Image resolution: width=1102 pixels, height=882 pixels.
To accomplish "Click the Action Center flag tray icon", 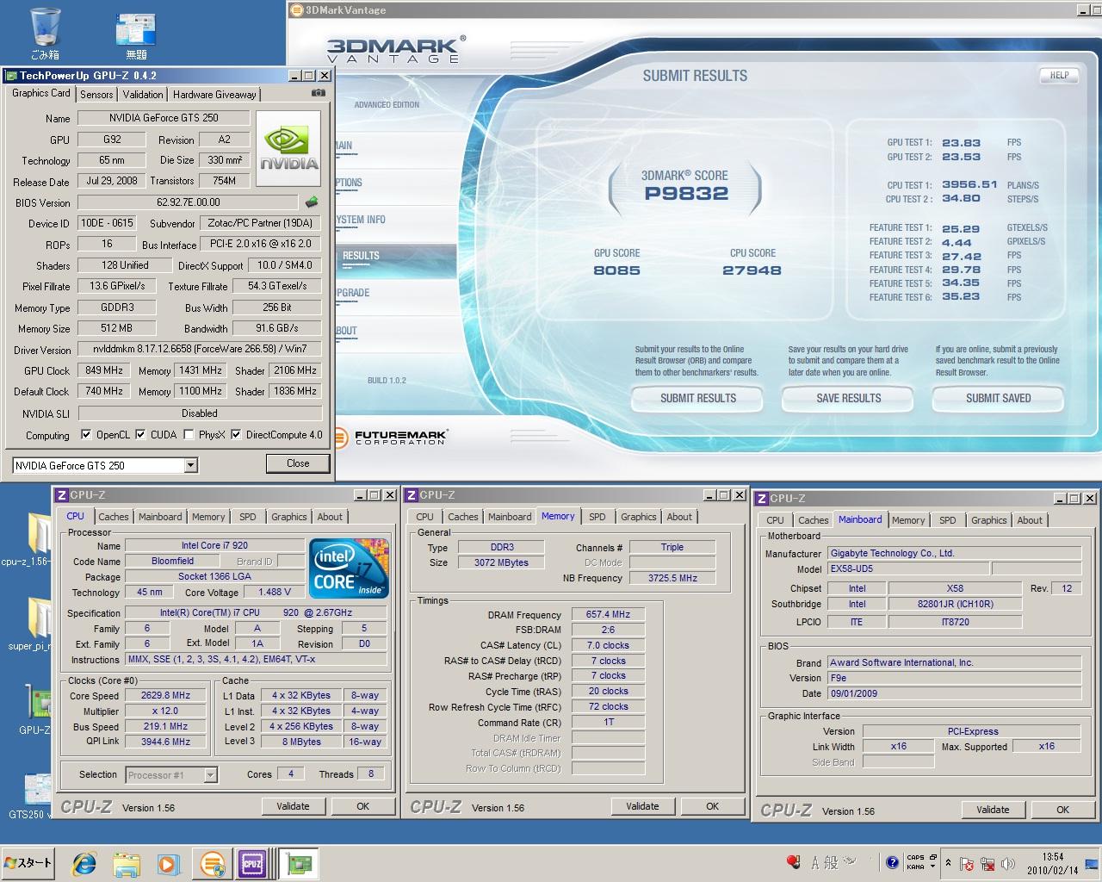I will click(967, 864).
